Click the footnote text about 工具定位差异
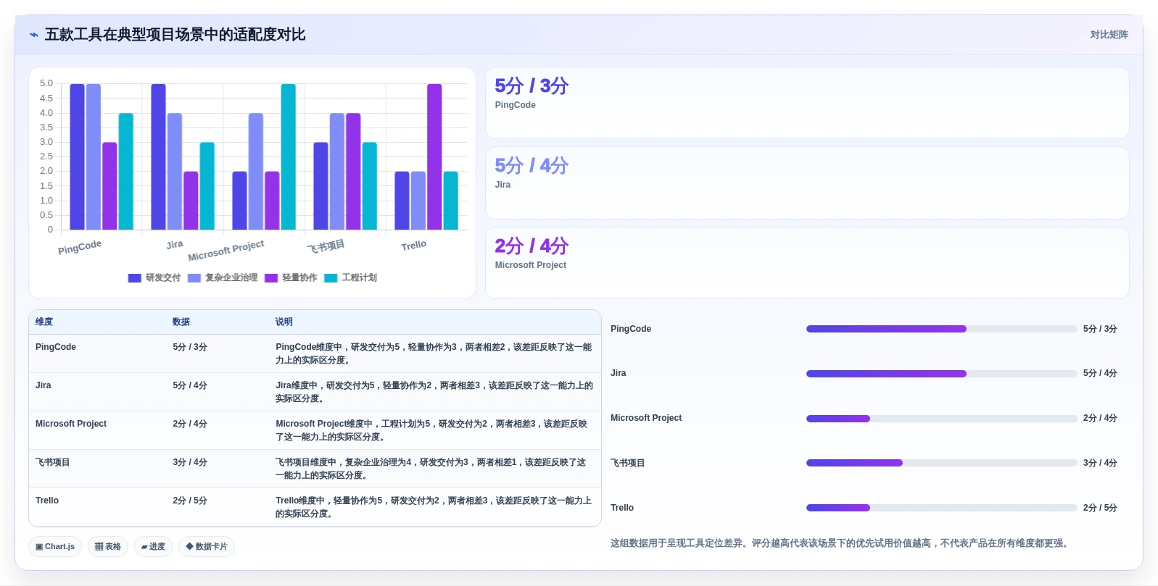1158x586 pixels. pyautogui.click(x=841, y=543)
